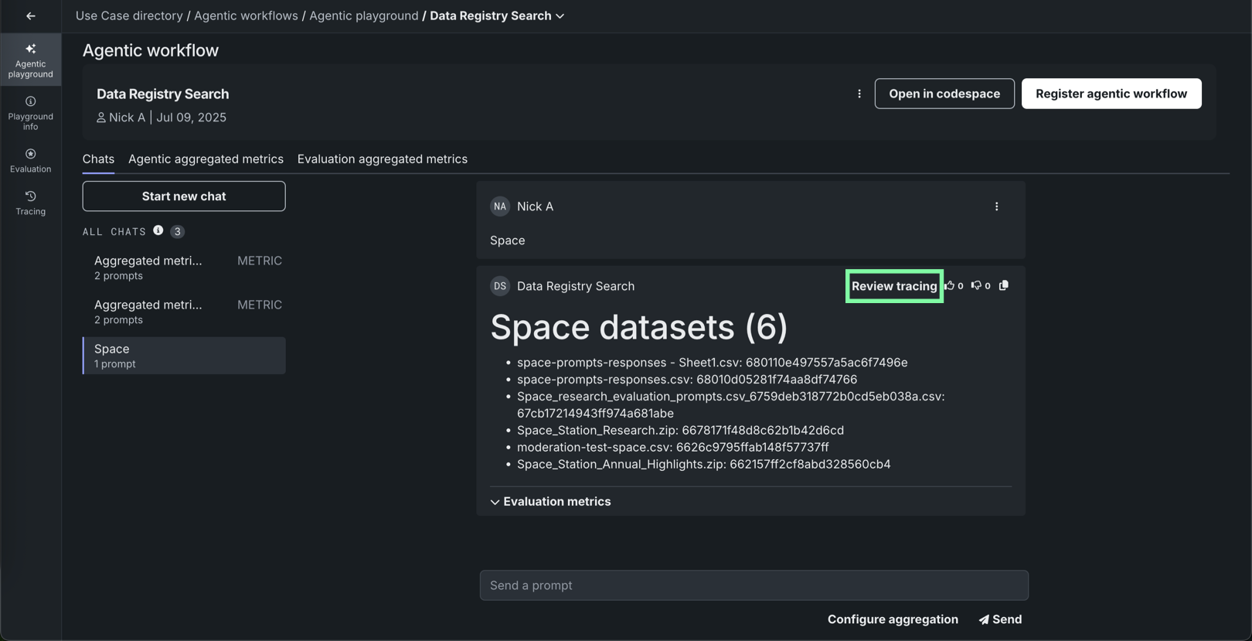Click the All Chats info icon
1252x641 pixels.
(158, 230)
